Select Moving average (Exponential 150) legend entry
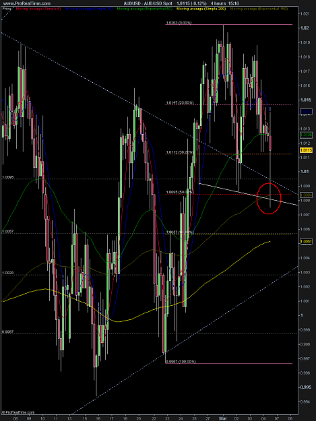The height and width of the screenshot is (421, 316). [x=259, y=9]
